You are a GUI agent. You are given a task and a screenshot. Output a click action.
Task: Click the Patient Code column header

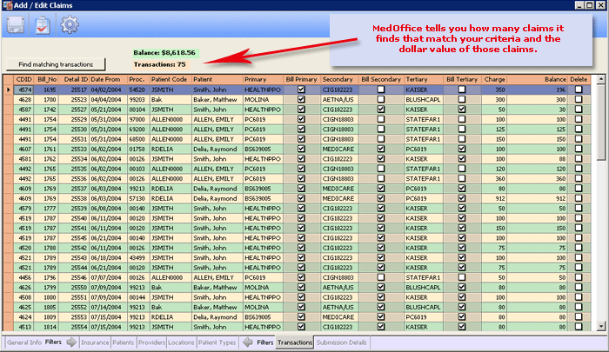(x=171, y=79)
